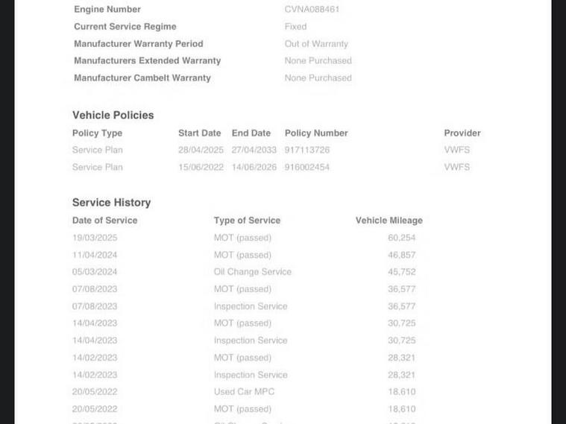Click policy number 917113726
Screen dimensions: 566x424
pyautogui.click(x=306, y=151)
